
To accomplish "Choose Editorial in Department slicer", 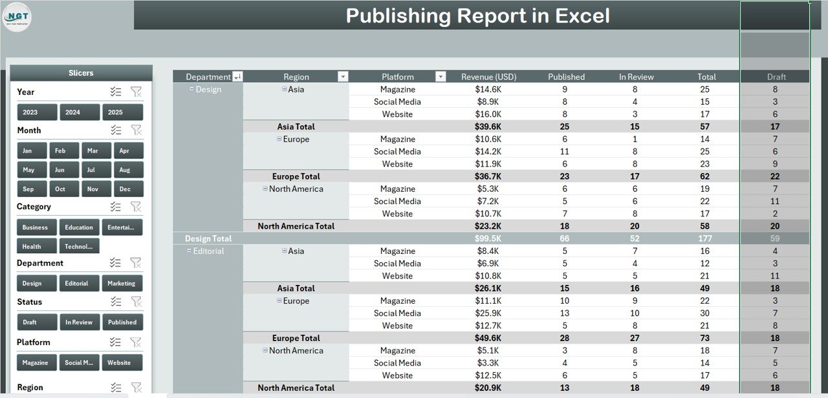I will click(x=80, y=283).
